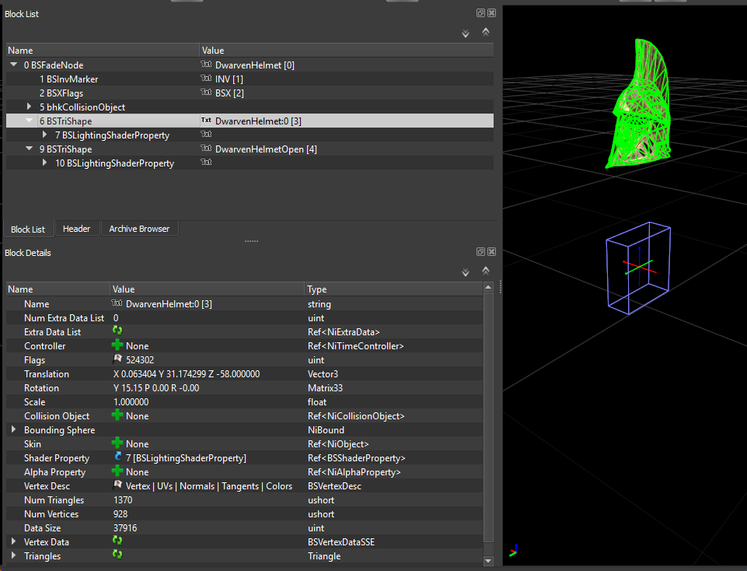Expand the Triangles row
The width and height of the screenshot is (747, 571).
pos(13,555)
